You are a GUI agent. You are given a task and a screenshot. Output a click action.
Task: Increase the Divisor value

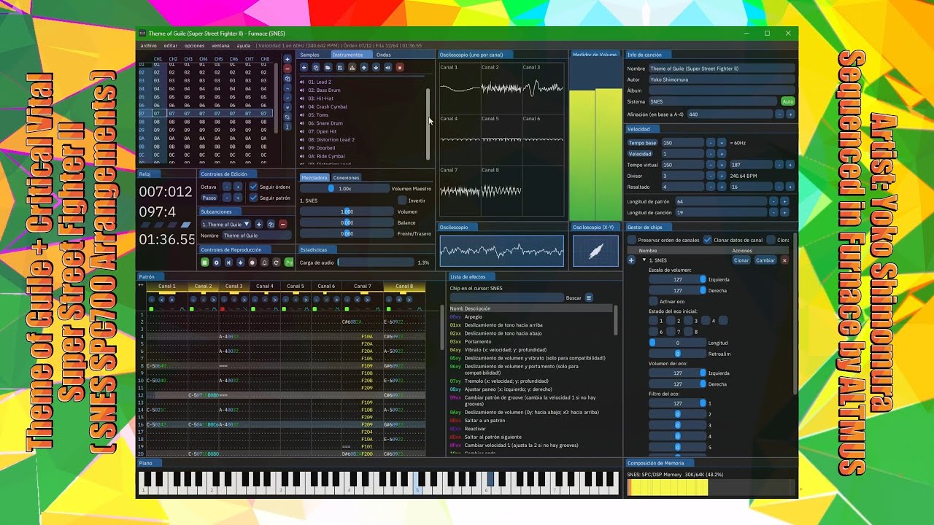[x=722, y=176]
